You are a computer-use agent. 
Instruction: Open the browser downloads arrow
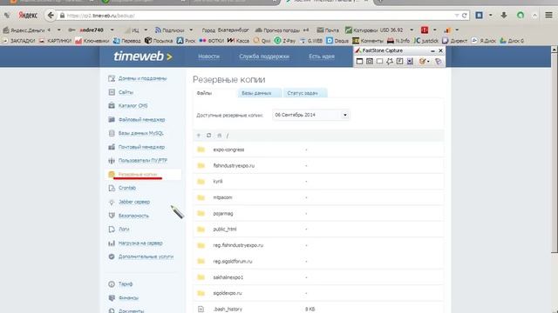504,16
